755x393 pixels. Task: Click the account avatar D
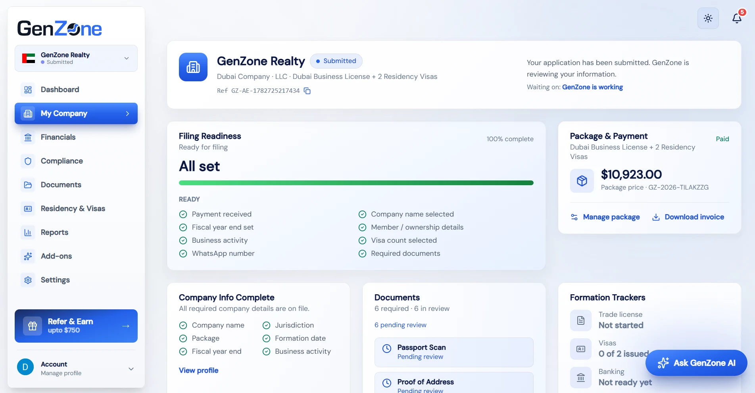(25, 367)
